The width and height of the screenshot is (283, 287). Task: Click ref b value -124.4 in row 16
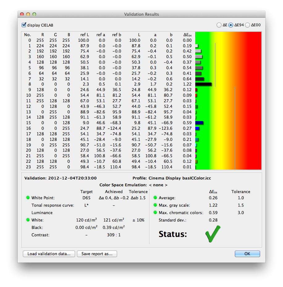[114, 128]
